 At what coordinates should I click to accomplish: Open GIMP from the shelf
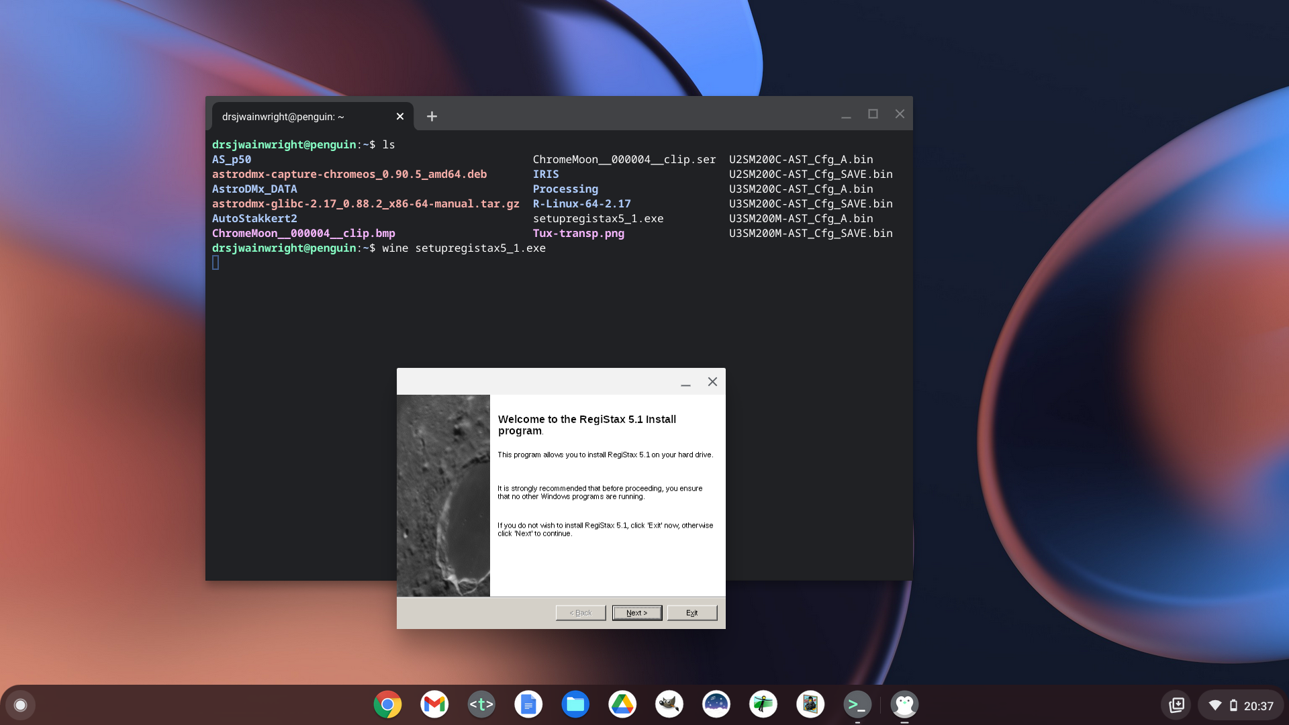point(669,704)
